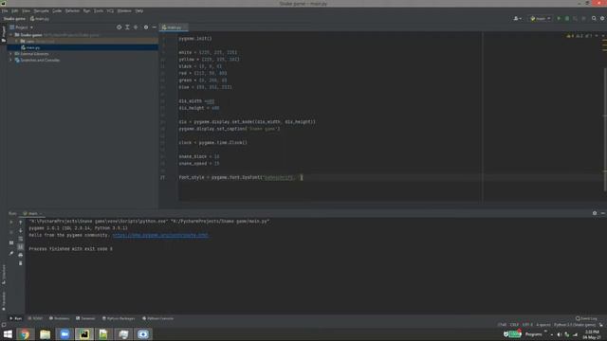
Task: Open File Explorer from the taskbar
Action: pyautogui.click(x=45, y=334)
